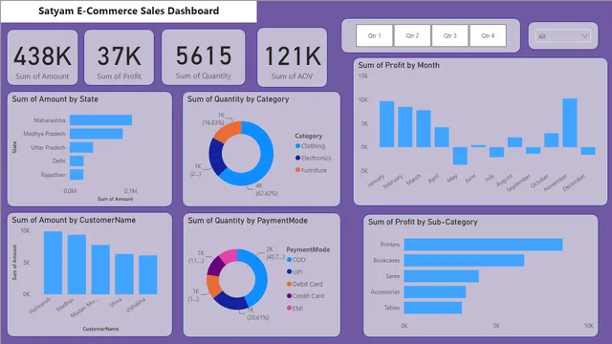Select the pink EMI segment in payment donut
Viewport: 612px width, 344px height.
(x=229, y=256)
